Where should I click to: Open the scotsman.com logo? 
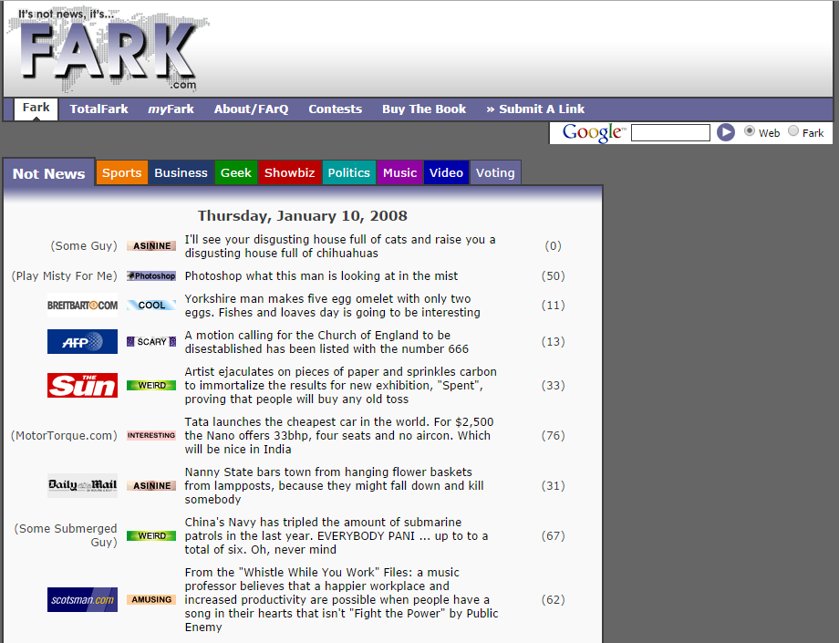pyautogui.click(x=82, y=599)
